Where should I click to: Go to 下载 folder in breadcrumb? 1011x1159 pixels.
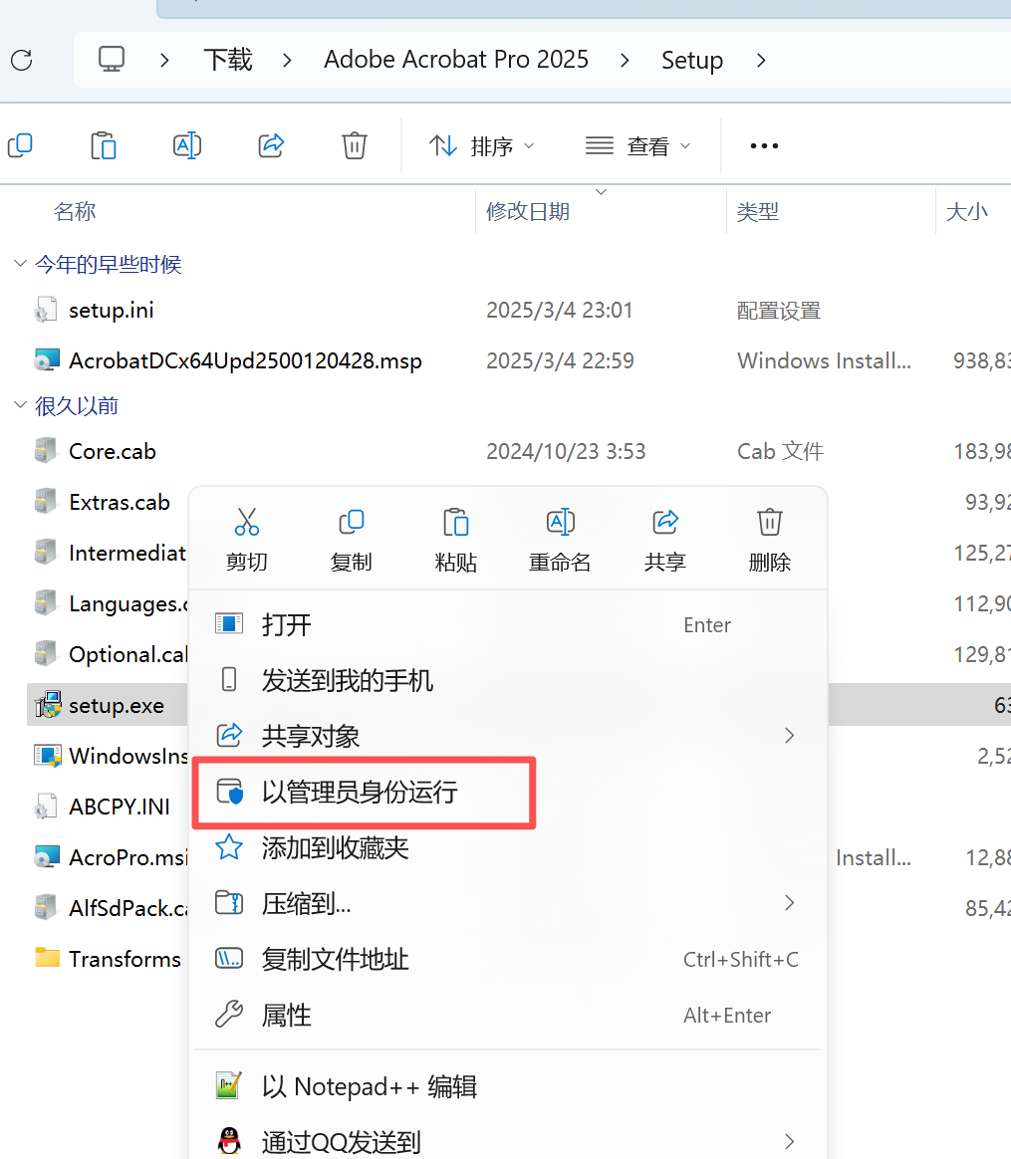coord(228,59)
